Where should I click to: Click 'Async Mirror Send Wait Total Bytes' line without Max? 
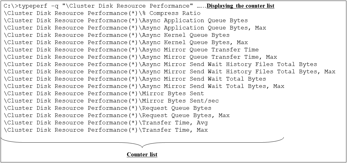(x=135, y=79)
